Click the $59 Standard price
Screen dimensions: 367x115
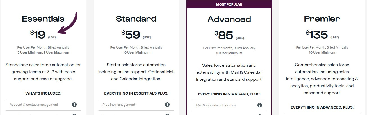point(131,34)
